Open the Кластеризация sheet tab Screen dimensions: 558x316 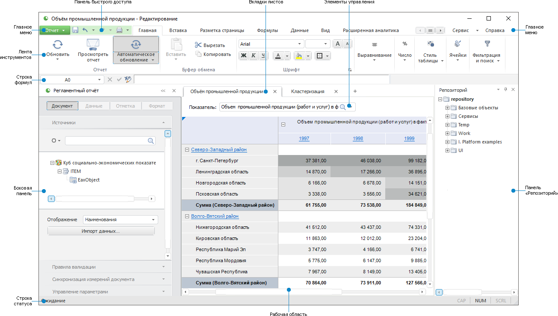pyautogui.click(x=307, y=91)
